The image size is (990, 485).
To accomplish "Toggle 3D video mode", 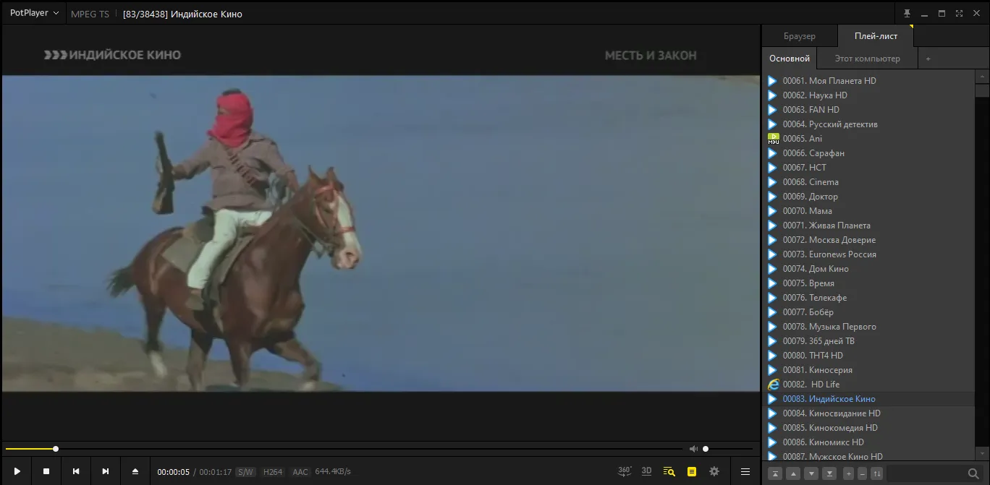I will point(647,471).
